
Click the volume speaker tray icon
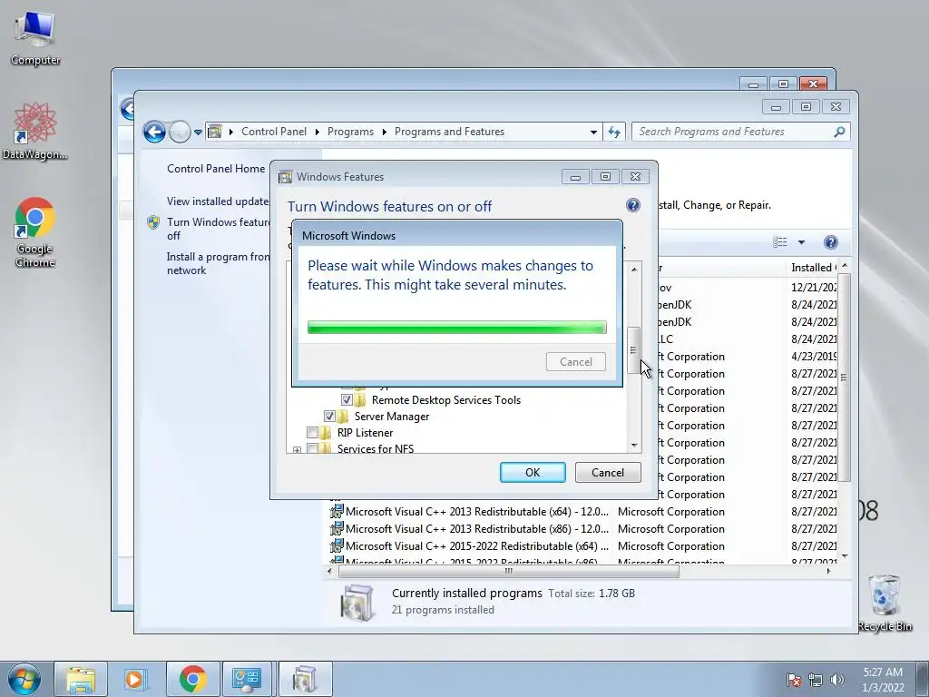coord(837,680)
